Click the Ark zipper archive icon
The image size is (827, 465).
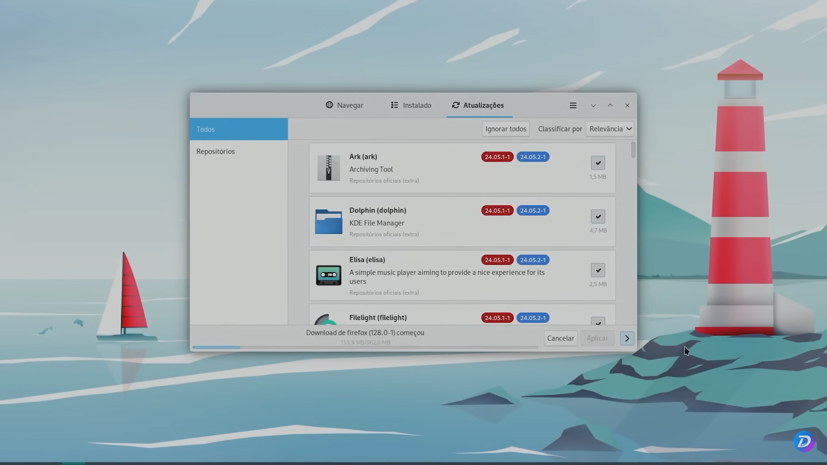point(328,168)
